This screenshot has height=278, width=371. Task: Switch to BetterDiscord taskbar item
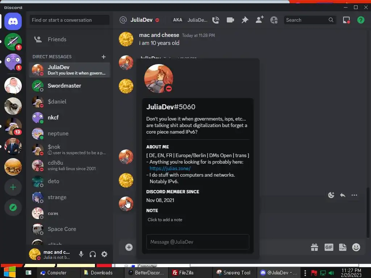146,273
